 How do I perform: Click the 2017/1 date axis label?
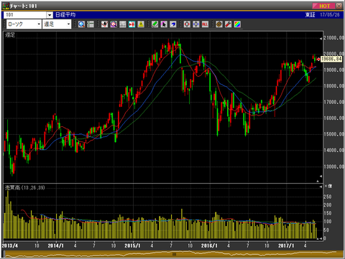point(286,245)
